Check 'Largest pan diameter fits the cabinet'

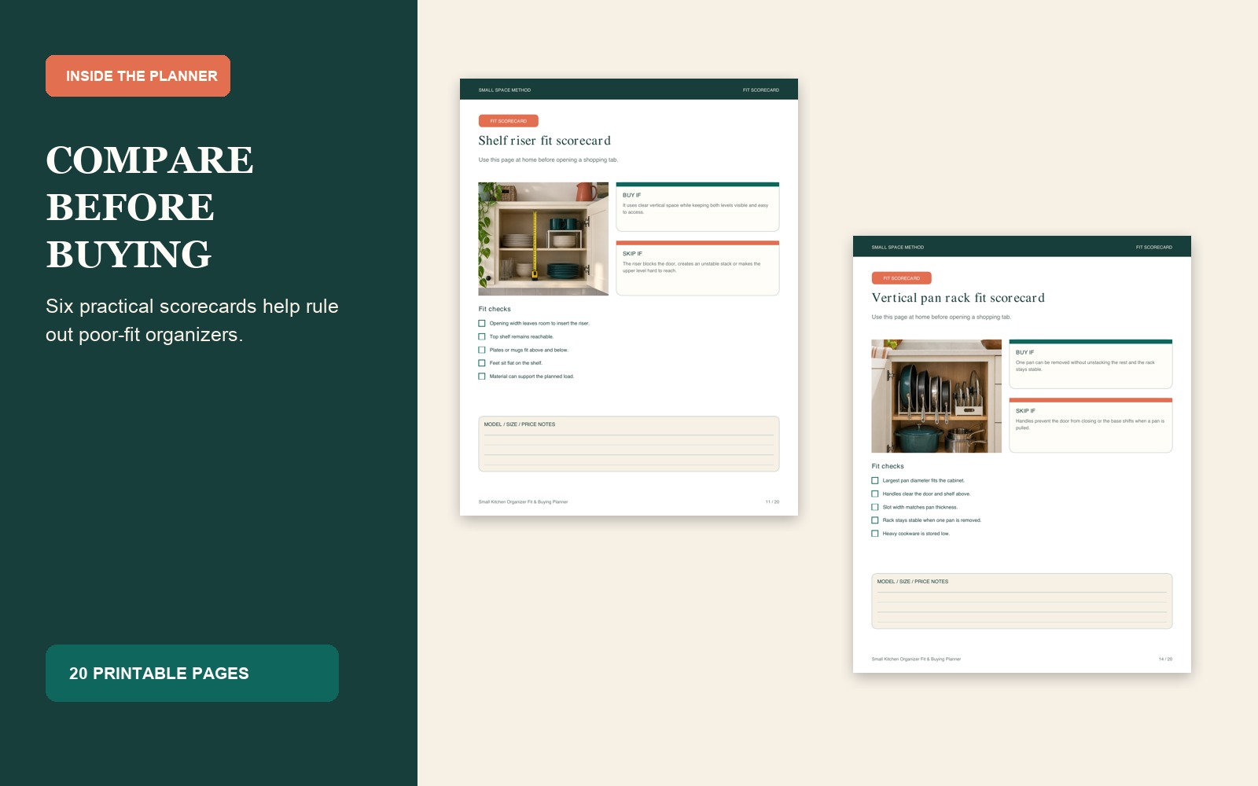pyautogui.click(x=875, y=480)
